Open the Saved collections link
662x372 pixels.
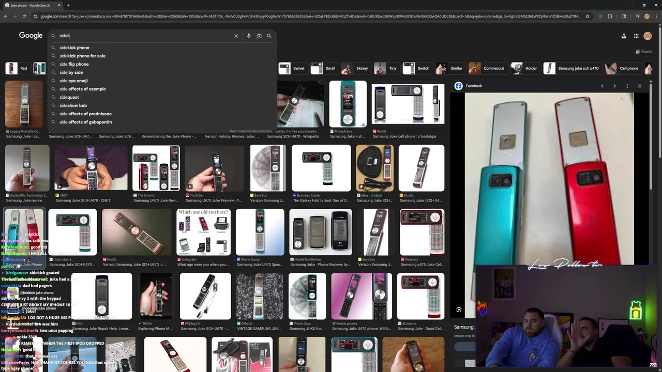coord(643,52)
